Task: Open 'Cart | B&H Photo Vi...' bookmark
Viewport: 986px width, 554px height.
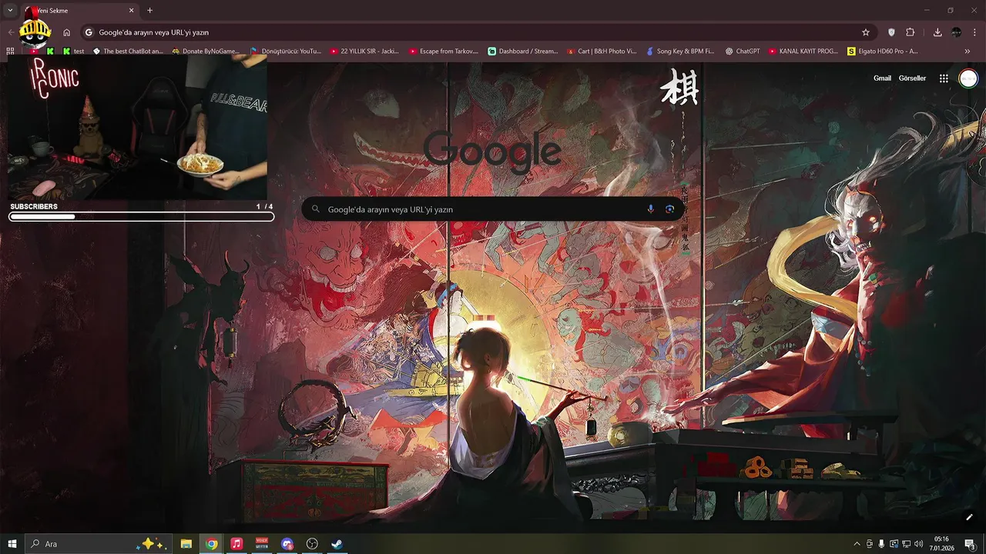Action: tap(602, 51)
